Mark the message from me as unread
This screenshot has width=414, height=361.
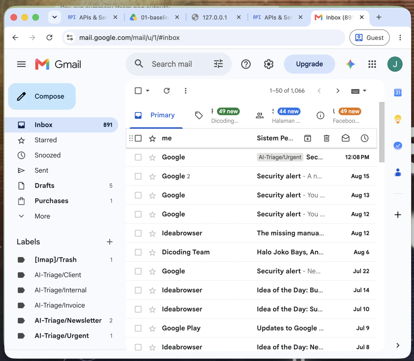pos(345,138)
